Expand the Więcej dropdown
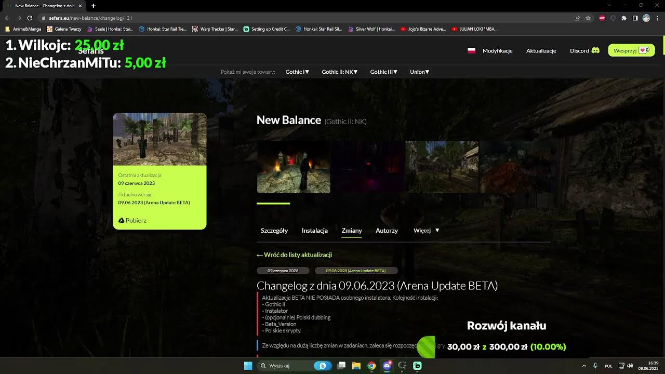The width and height of the screenshot is (665, 374). (x=427, y=231)
